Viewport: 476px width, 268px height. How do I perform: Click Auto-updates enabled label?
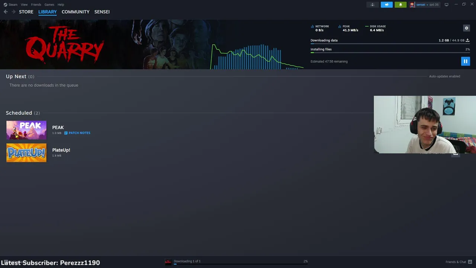444,76
